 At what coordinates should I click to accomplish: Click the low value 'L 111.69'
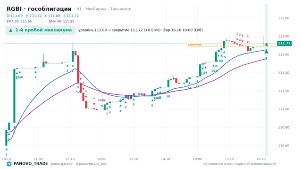pyautogui.click(x=52, y=15)
